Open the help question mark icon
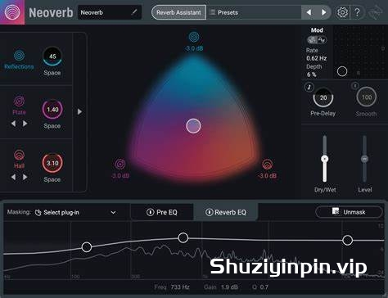The image size is (388, 298). click(x=357, y=12)
